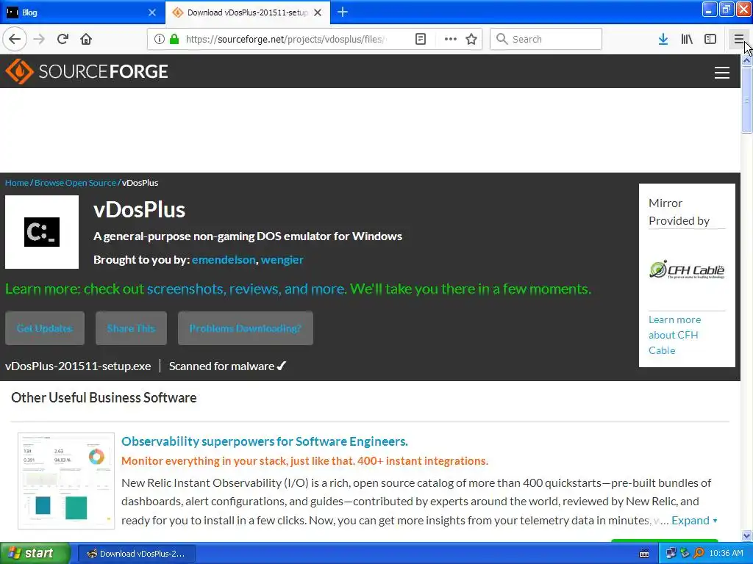Click the vertical scrollbar up arrow
The width and height of the screenshot is (753, 564).
(746, 60)
